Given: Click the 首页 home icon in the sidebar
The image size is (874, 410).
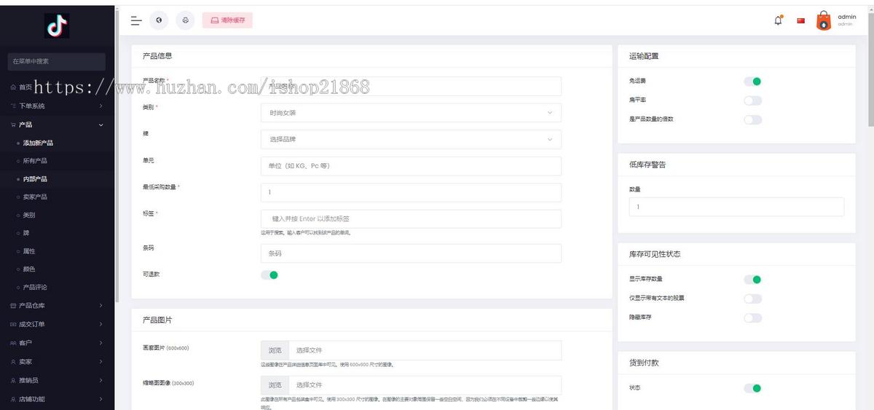Looking at the screenshot, I should [13, 87].
